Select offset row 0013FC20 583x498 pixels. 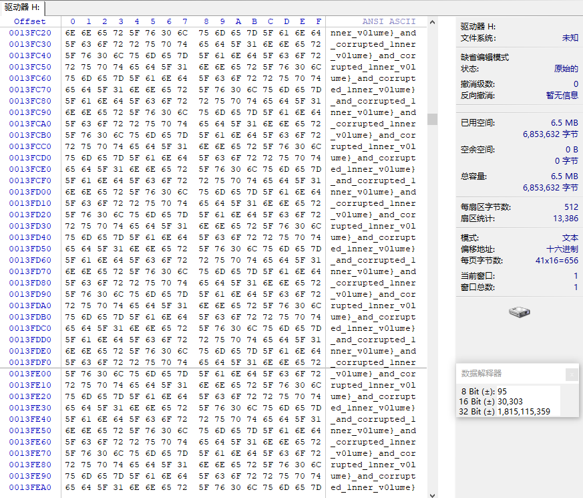click(30, 33)
